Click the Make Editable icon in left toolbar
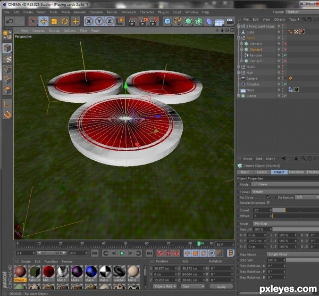The image size is (319, 296). (x=7, y=35)
